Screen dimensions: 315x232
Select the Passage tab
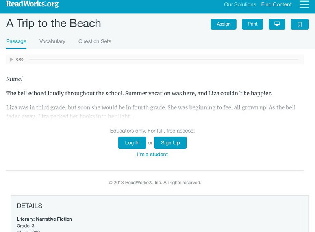(x=16, y=41)
